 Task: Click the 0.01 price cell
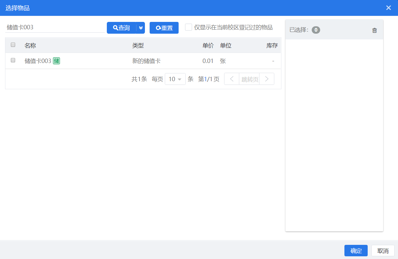208,61
